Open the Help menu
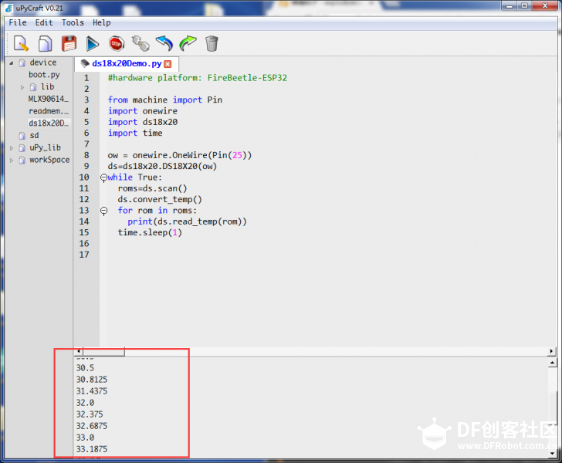The height and width of the screenshot is (463, 562). 101,22
